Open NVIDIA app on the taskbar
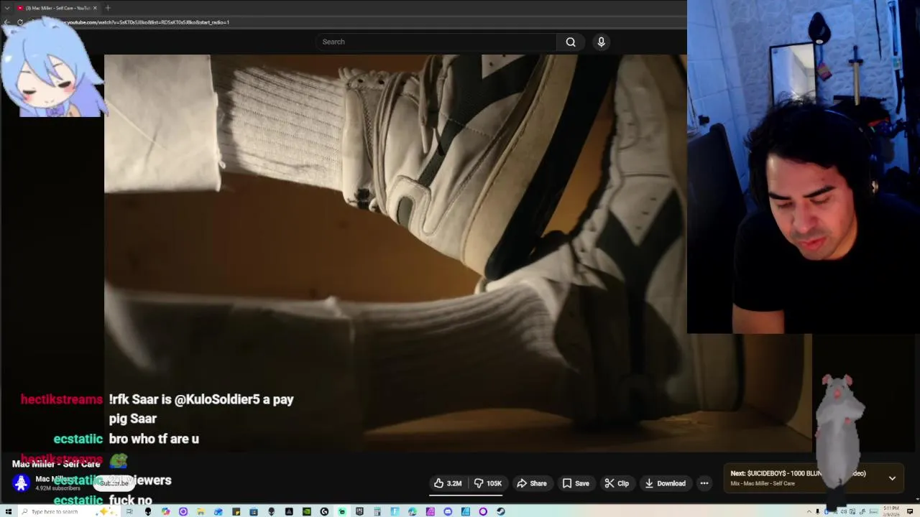 point(307,511)
